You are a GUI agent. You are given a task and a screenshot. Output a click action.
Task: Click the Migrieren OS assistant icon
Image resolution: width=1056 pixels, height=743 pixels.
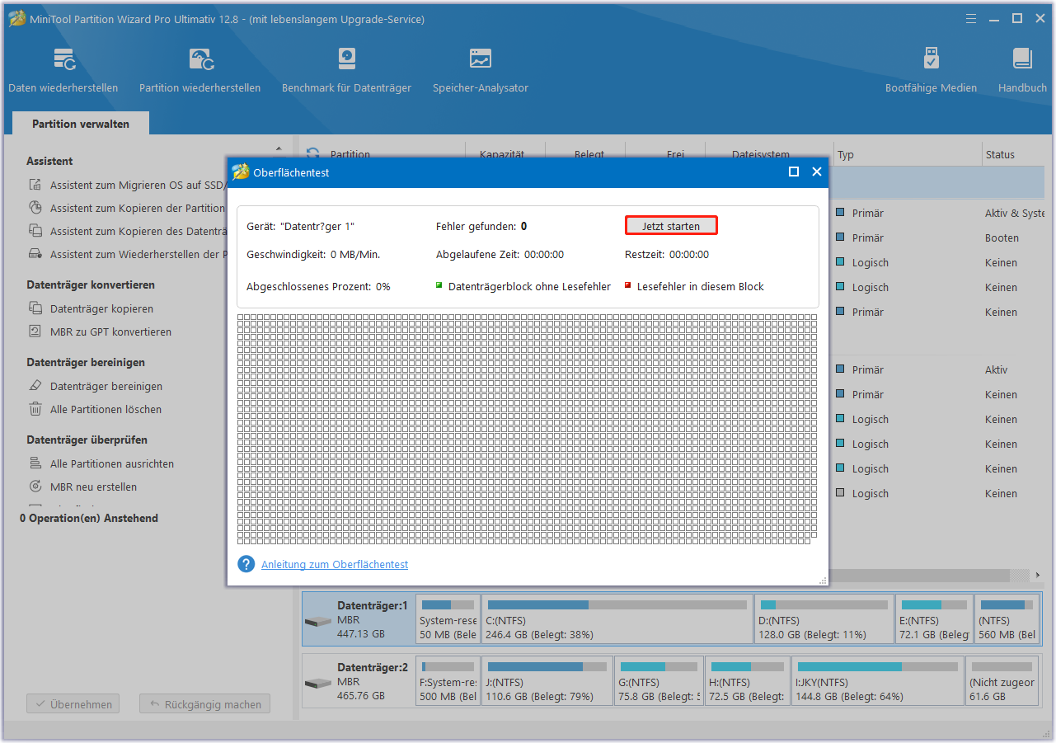35,185
